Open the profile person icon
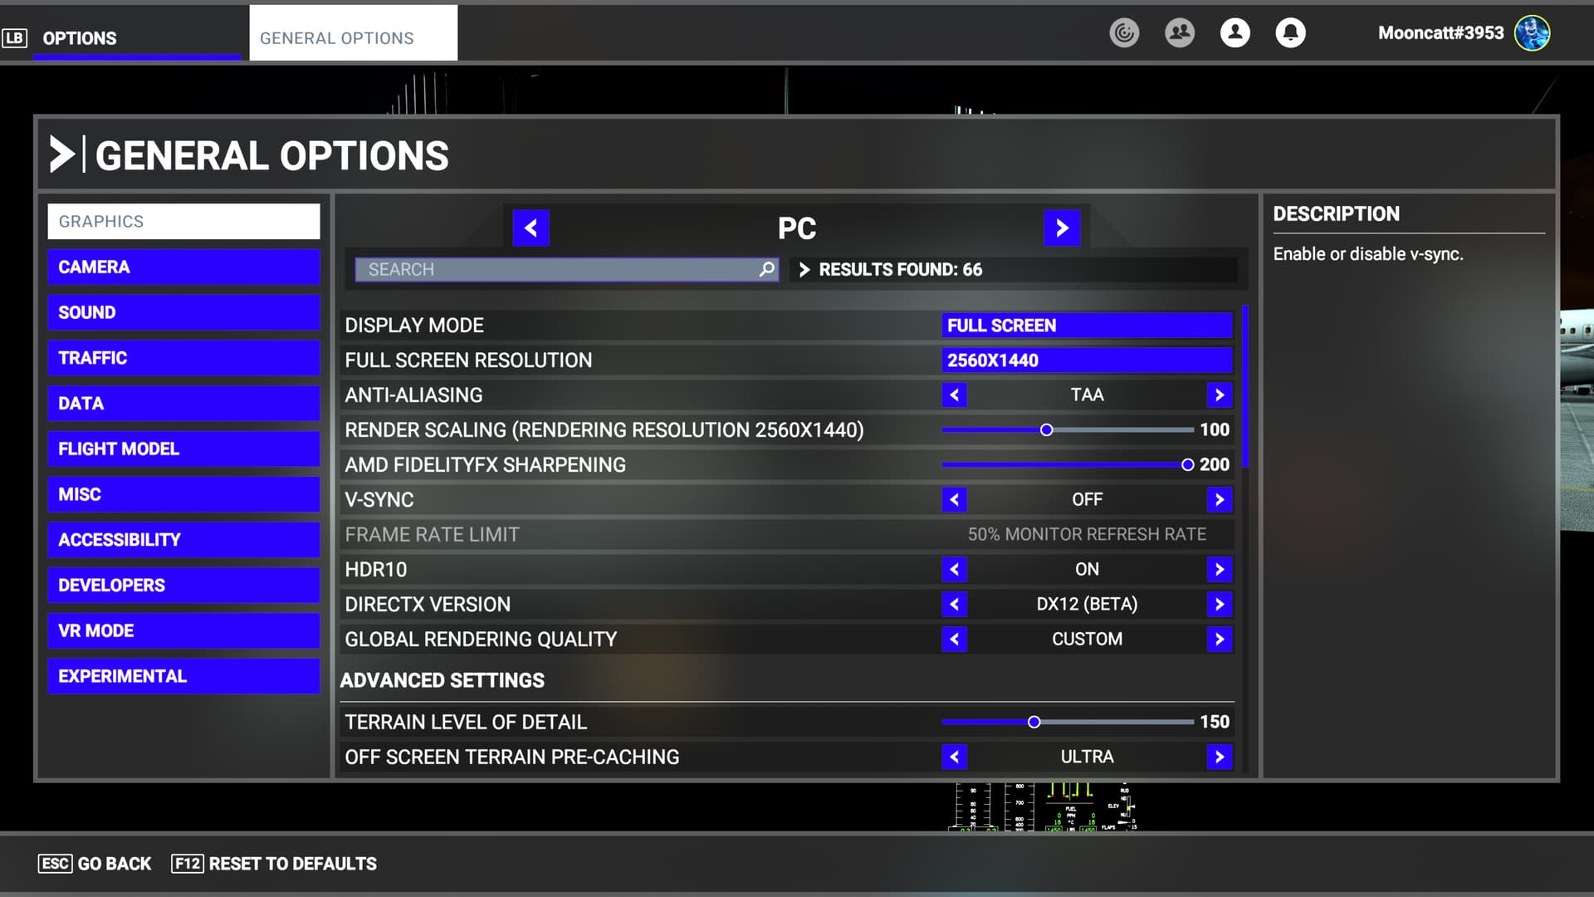 [1235, 33]
